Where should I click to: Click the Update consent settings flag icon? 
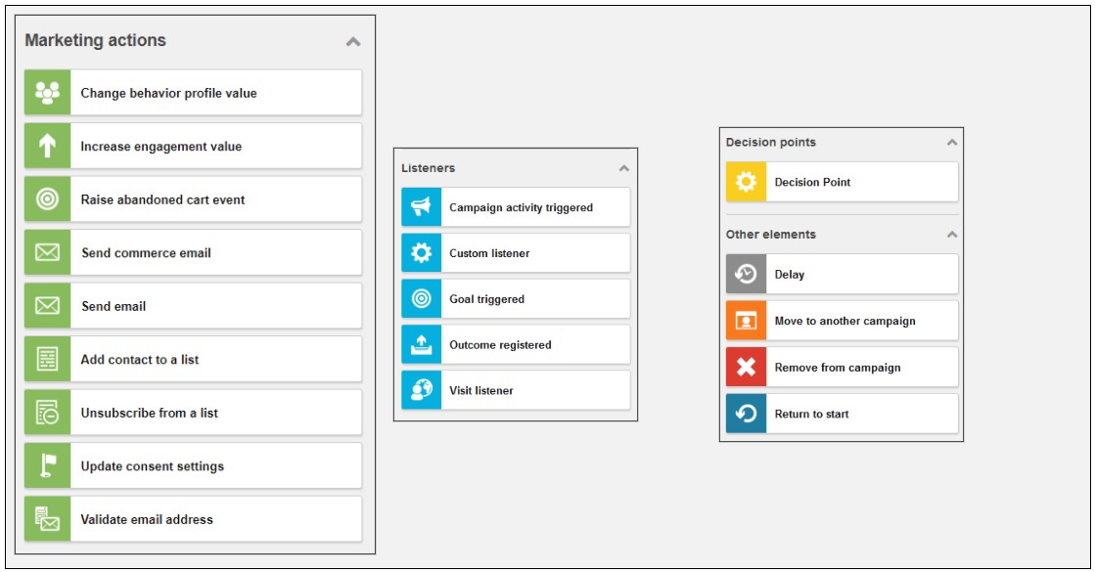click(48, 465)
